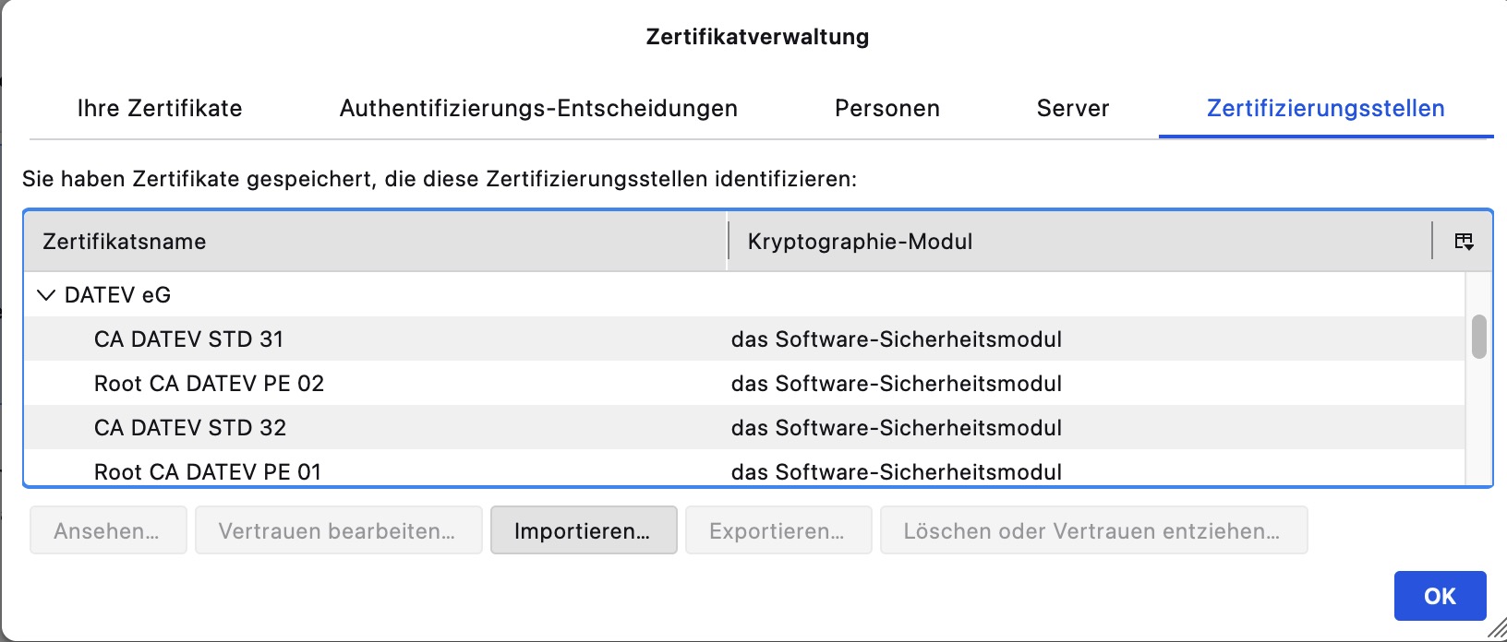Click Löschen oder Vertrauen entziehen… button
1507x642 pixels.
1092,531
